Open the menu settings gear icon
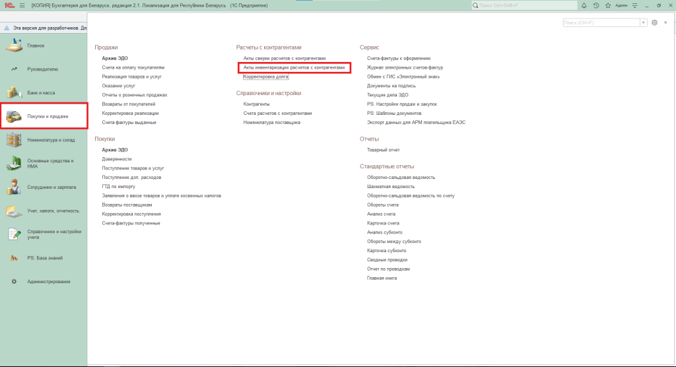Viewport: 676px width, 367px height. coord(654,22)
